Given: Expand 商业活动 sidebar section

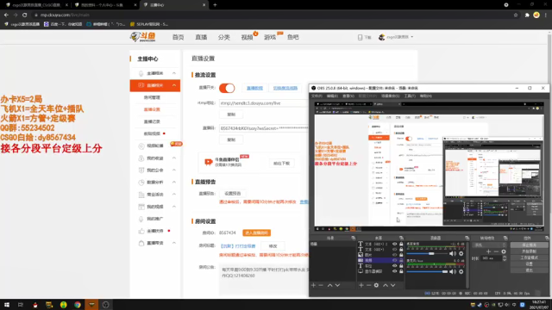Looking at the screenshot, I should coord(174,195).
